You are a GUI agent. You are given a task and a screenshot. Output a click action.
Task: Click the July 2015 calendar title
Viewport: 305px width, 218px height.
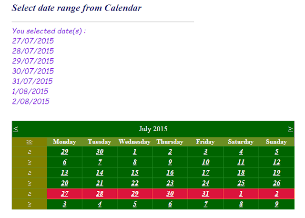[153, 129]
